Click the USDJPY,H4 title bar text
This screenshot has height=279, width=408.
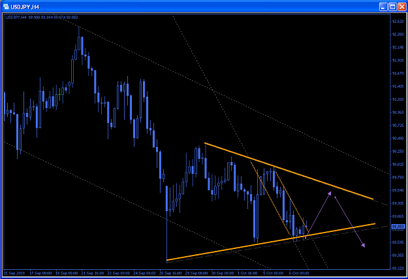pos(25,7)
